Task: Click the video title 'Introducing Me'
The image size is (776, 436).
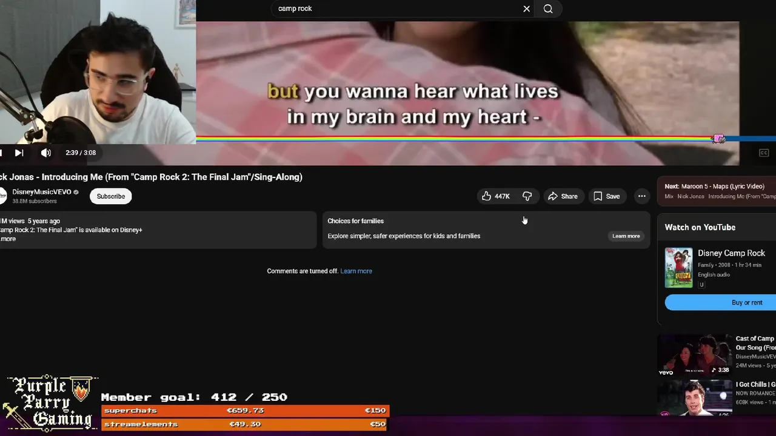Action: click(151, 177)
